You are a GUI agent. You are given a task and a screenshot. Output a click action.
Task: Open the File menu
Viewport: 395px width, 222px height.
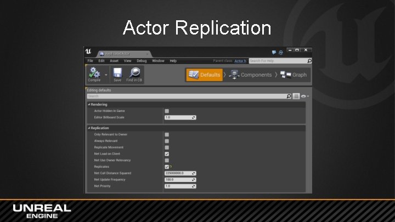[x=90, y=61]
